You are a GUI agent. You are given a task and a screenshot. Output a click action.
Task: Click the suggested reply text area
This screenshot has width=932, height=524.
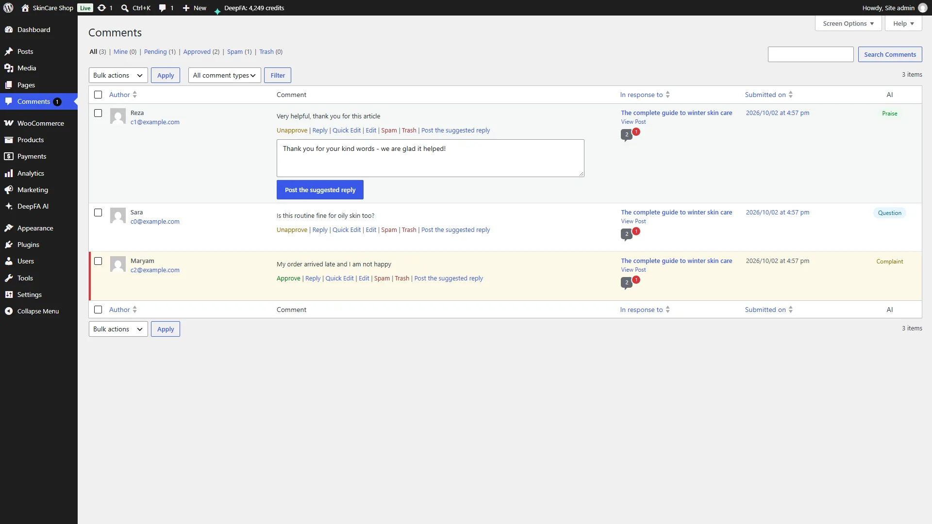click(431, 158)
